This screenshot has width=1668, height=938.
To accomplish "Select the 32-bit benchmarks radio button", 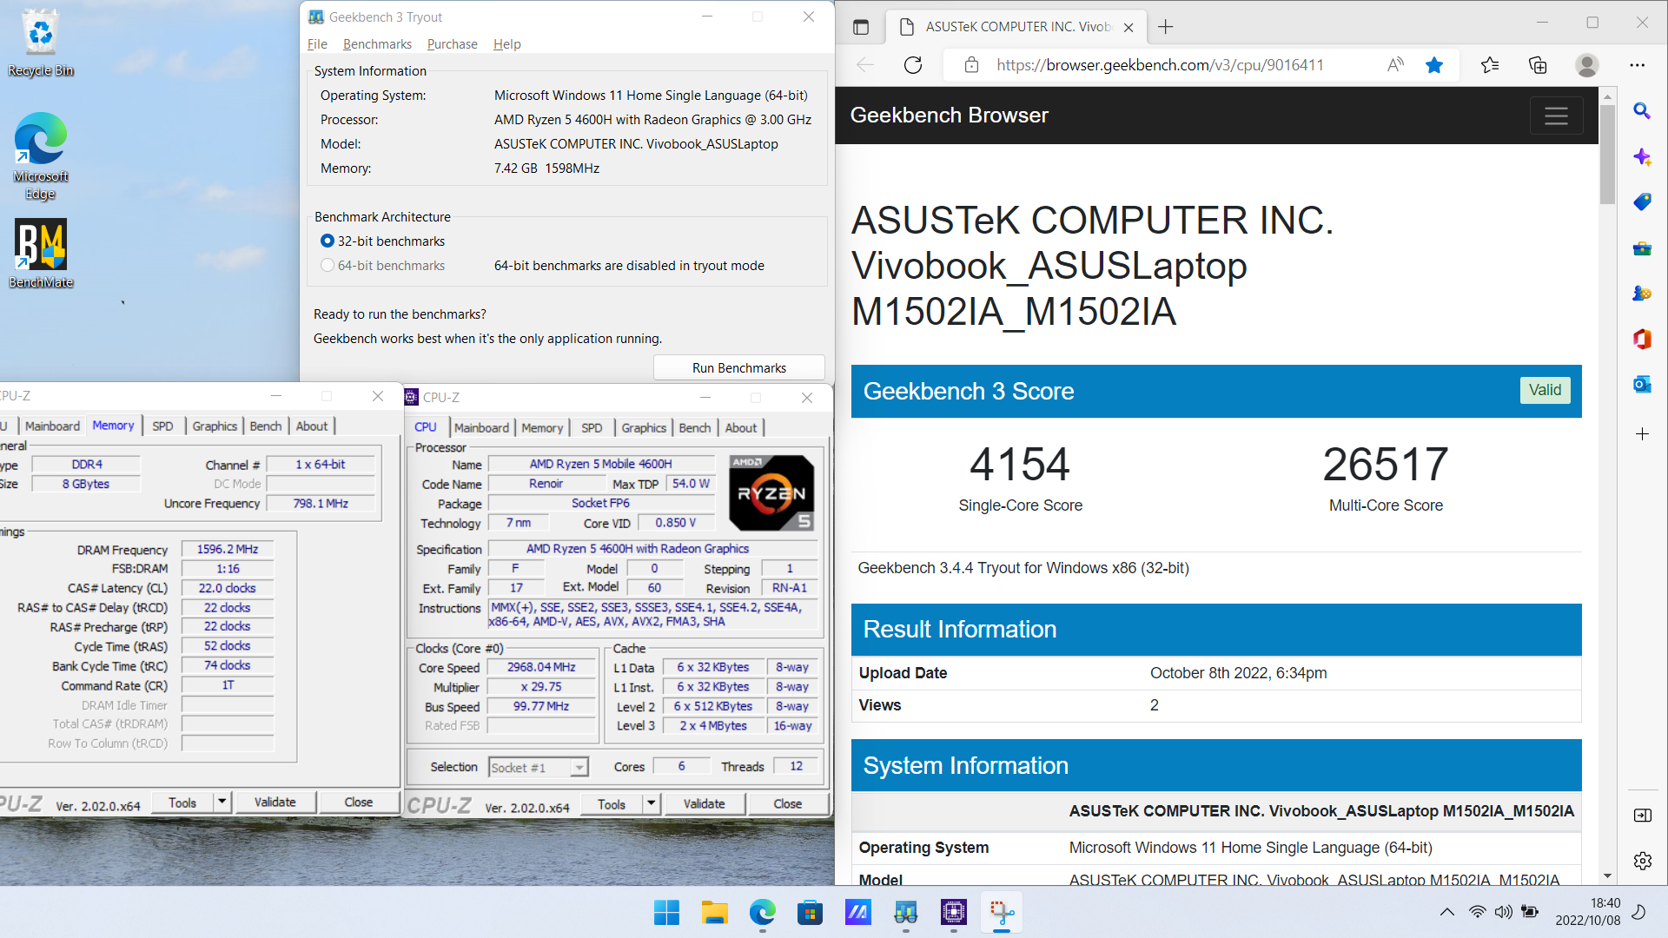I will click(x=328, y=241).
